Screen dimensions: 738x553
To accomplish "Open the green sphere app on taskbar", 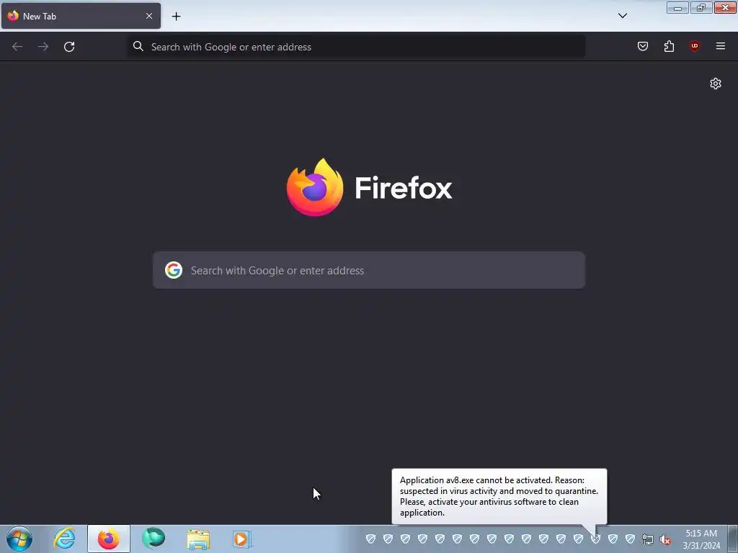I will point(154,539).
